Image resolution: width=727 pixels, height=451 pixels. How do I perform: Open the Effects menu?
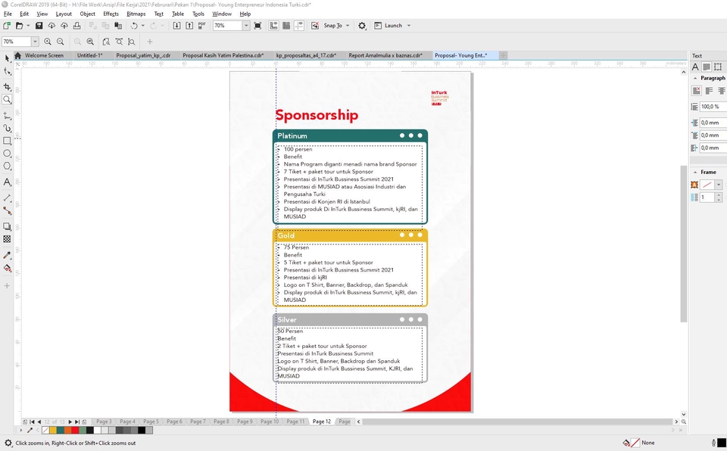[x=111, y=14]
